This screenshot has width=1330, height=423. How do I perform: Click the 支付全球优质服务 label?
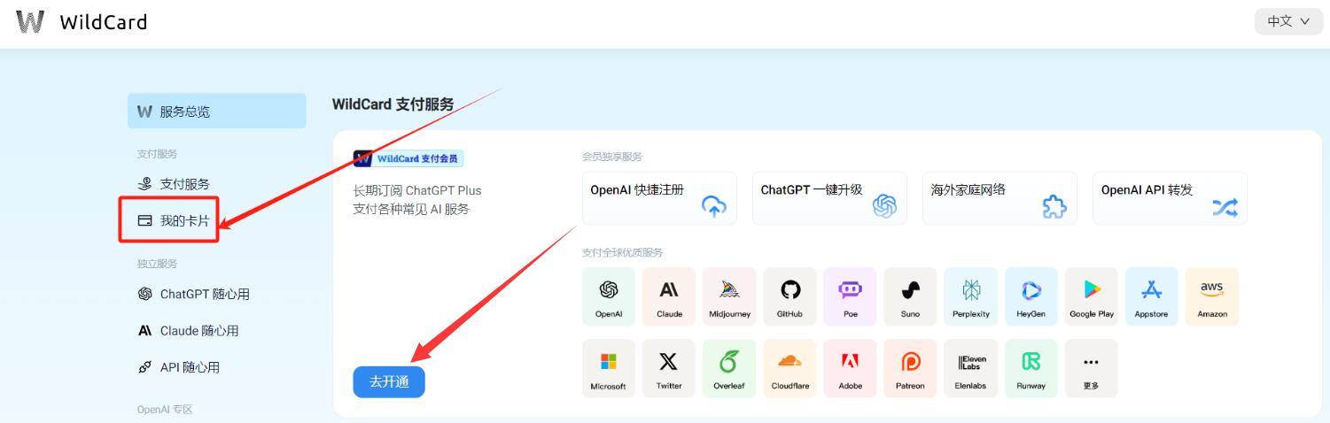(622, 252)
